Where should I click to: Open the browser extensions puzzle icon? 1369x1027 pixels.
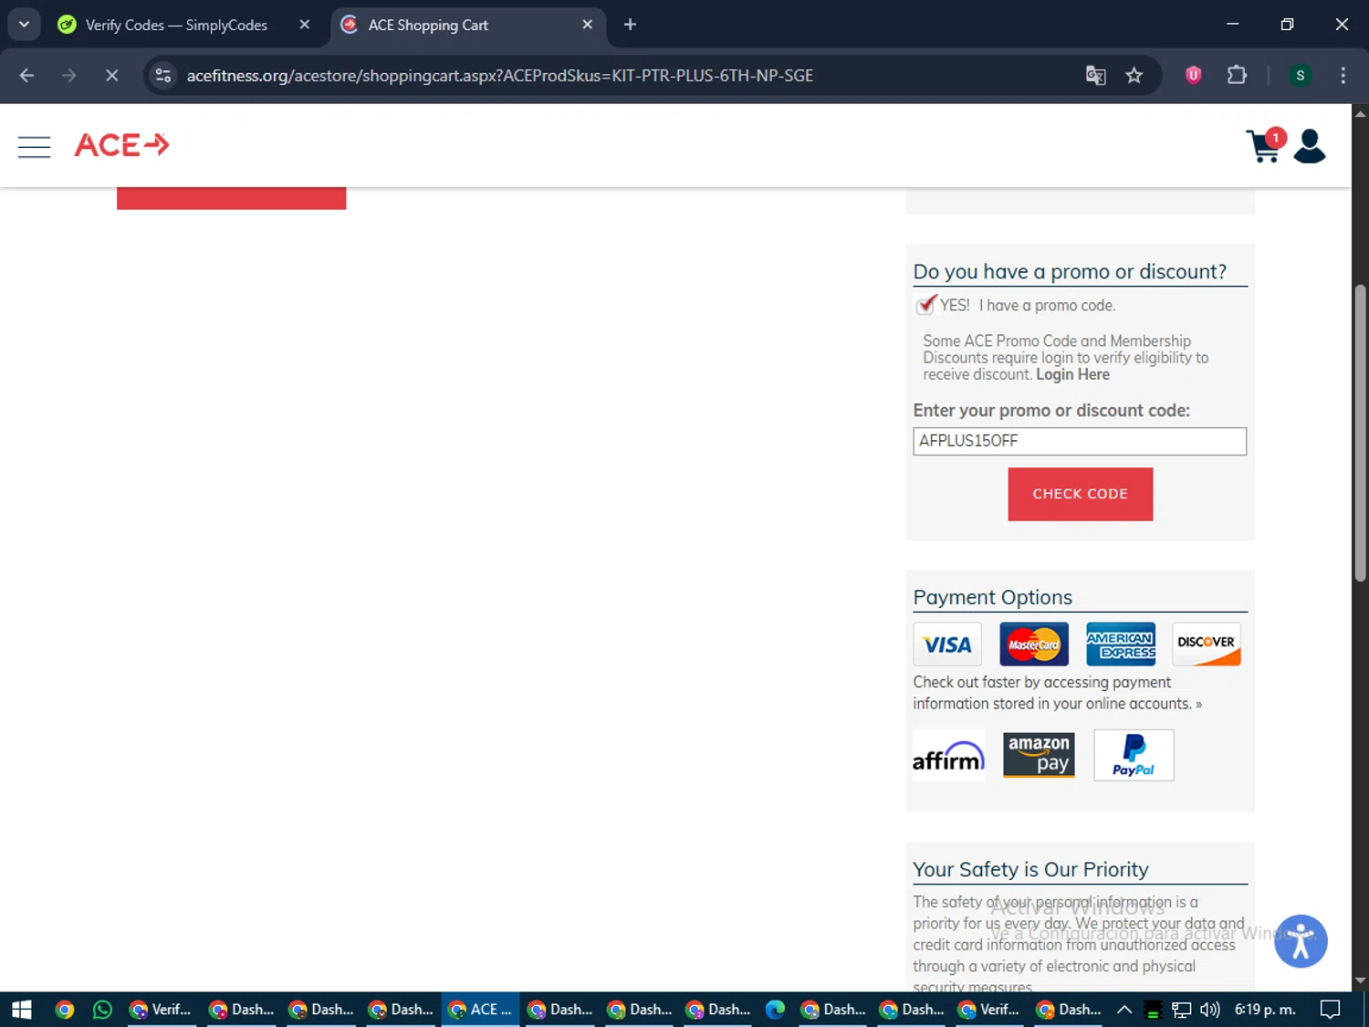1237,76
